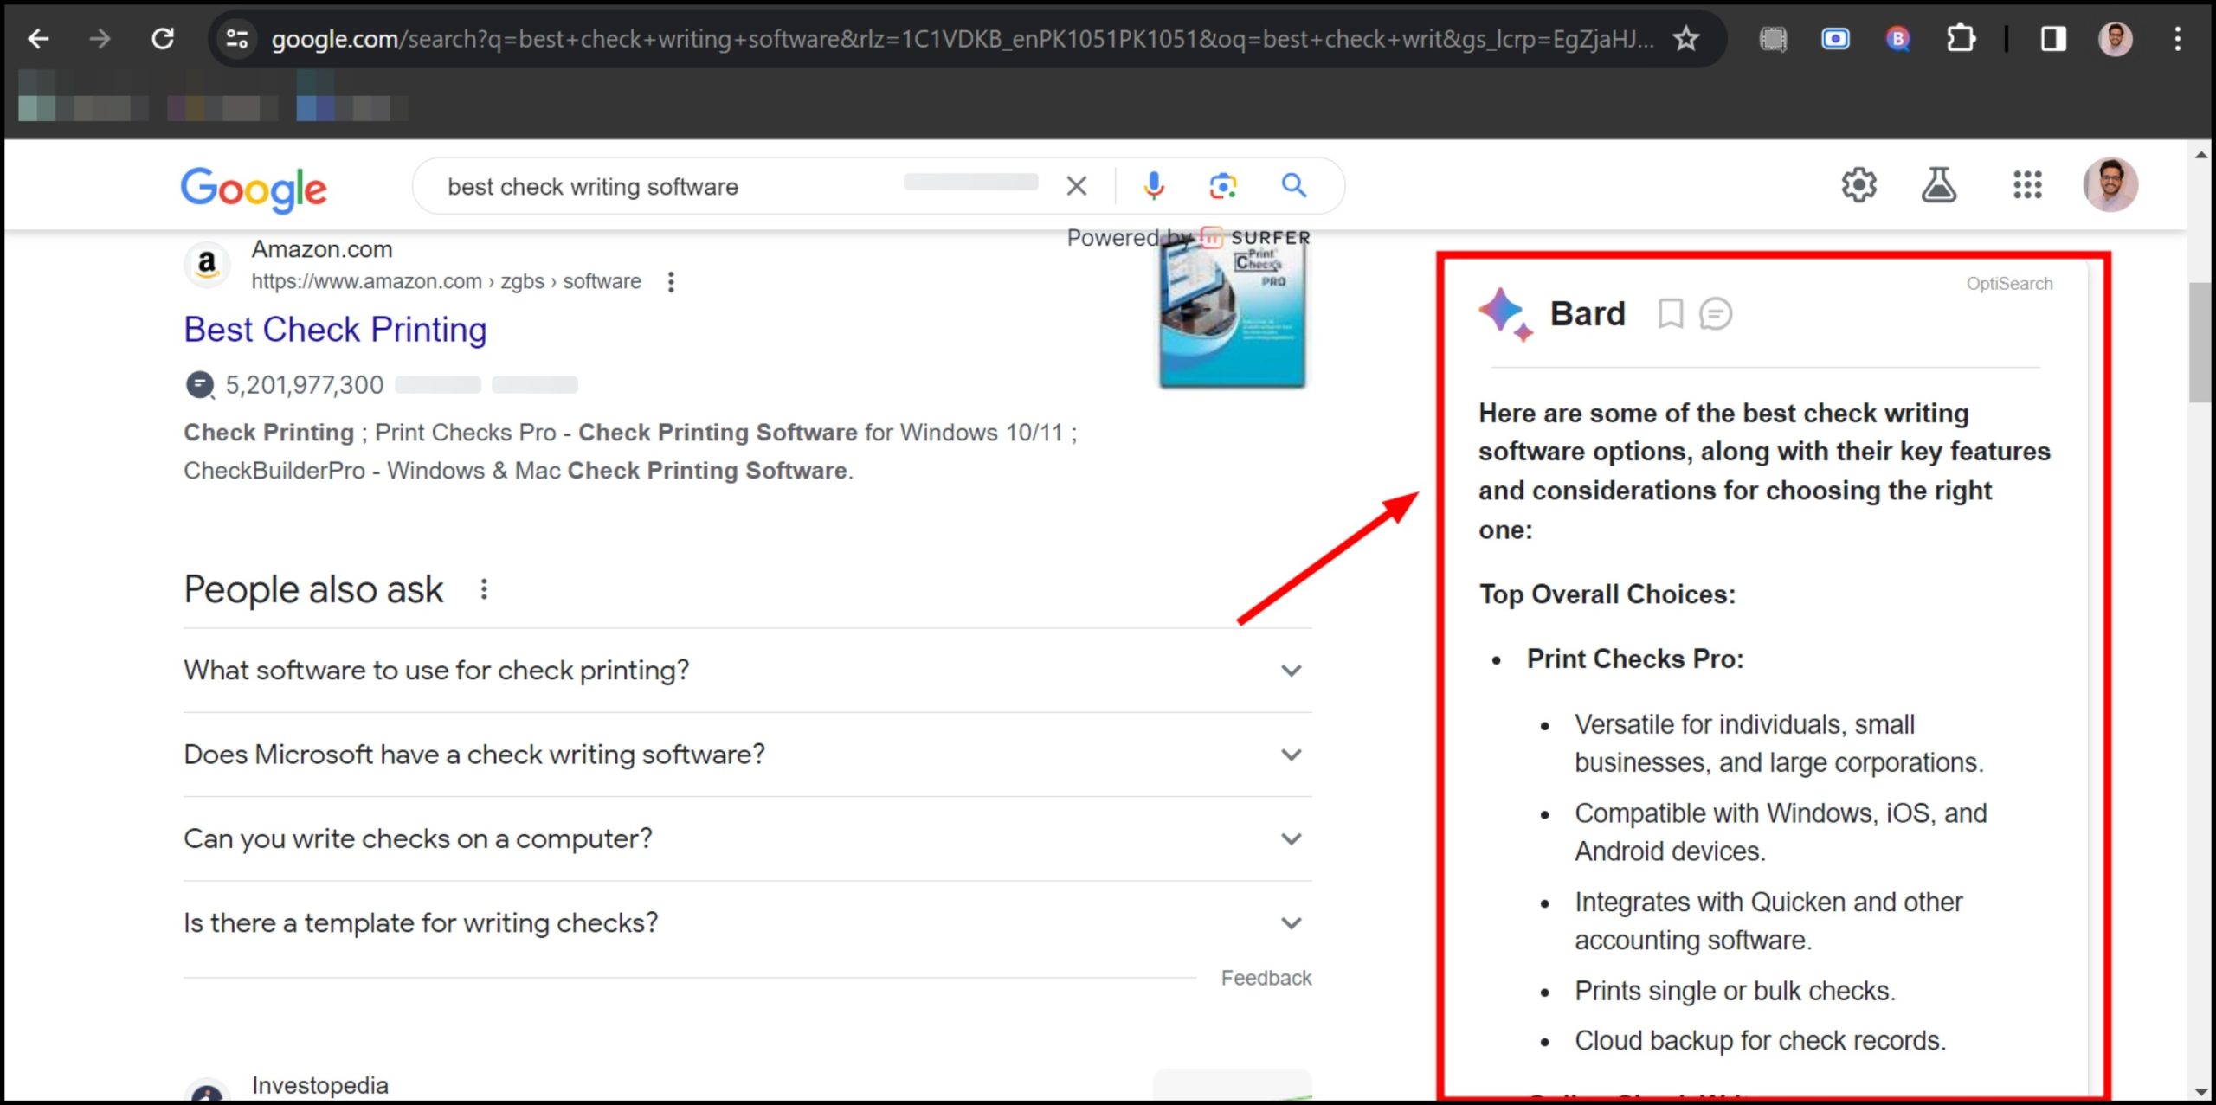Image resolution: width=2216 pixels, height=1105 pixels.
Task: Bookmark this page with star icon
Action: (x=1685, y=39)
